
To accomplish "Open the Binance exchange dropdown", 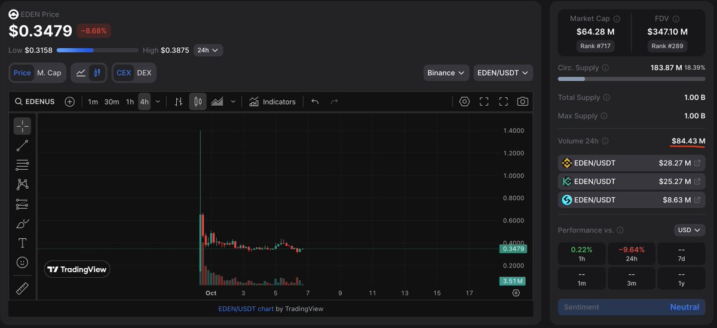I will click(x=446, y=73).
